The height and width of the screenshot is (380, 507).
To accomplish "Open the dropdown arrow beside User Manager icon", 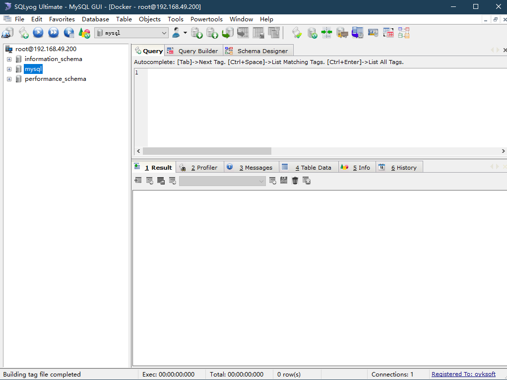I will coord(185,33).
